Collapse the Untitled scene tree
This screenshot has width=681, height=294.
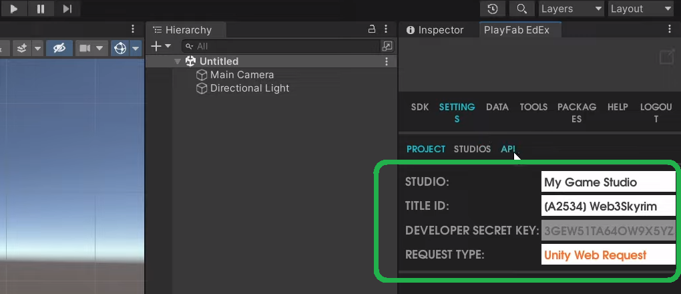tap(178, 61)
